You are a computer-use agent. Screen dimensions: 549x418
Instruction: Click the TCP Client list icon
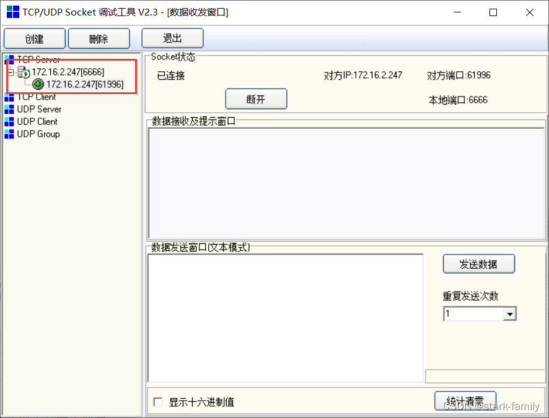click(9, 97)
